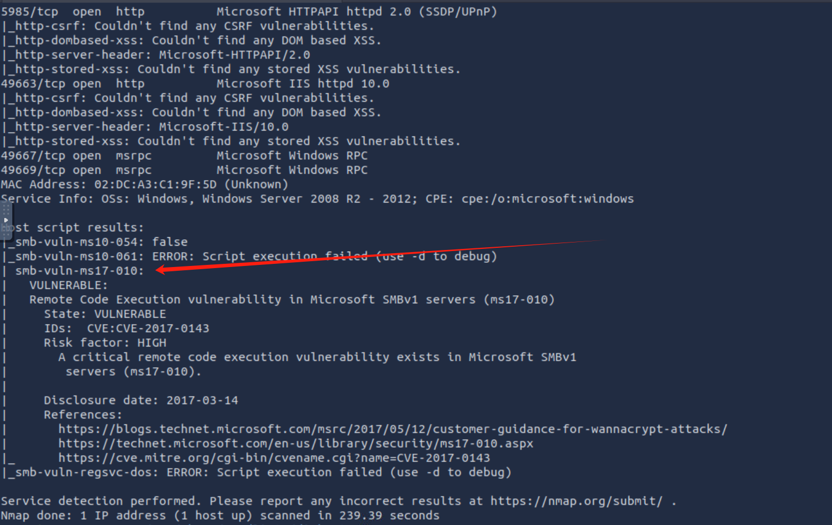The image size is (832, 525).
Task: Open the wannacrypt customer guidance blog link
Action: (x=392, y=429)
